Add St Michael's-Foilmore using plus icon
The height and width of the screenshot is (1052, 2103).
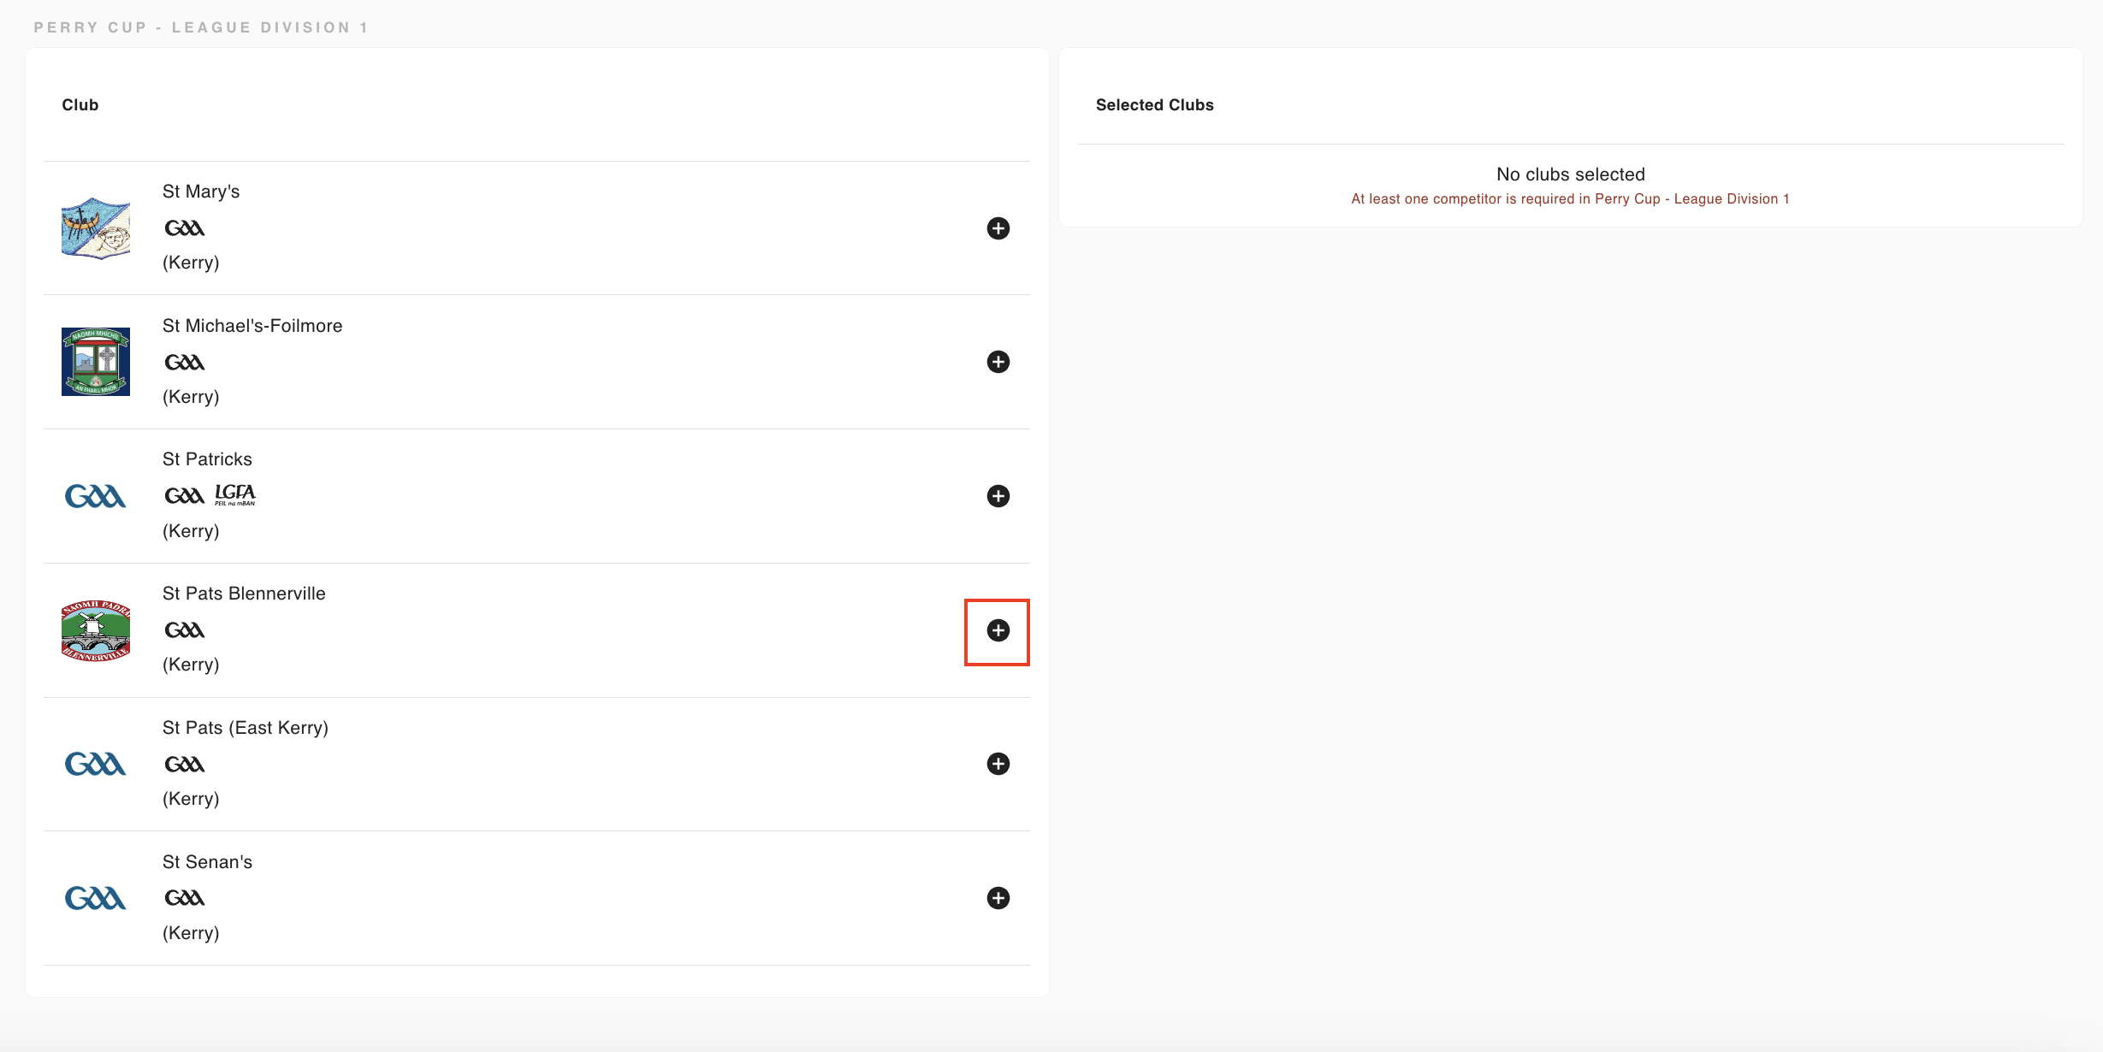pyautogui.click(x=998, y=362)
